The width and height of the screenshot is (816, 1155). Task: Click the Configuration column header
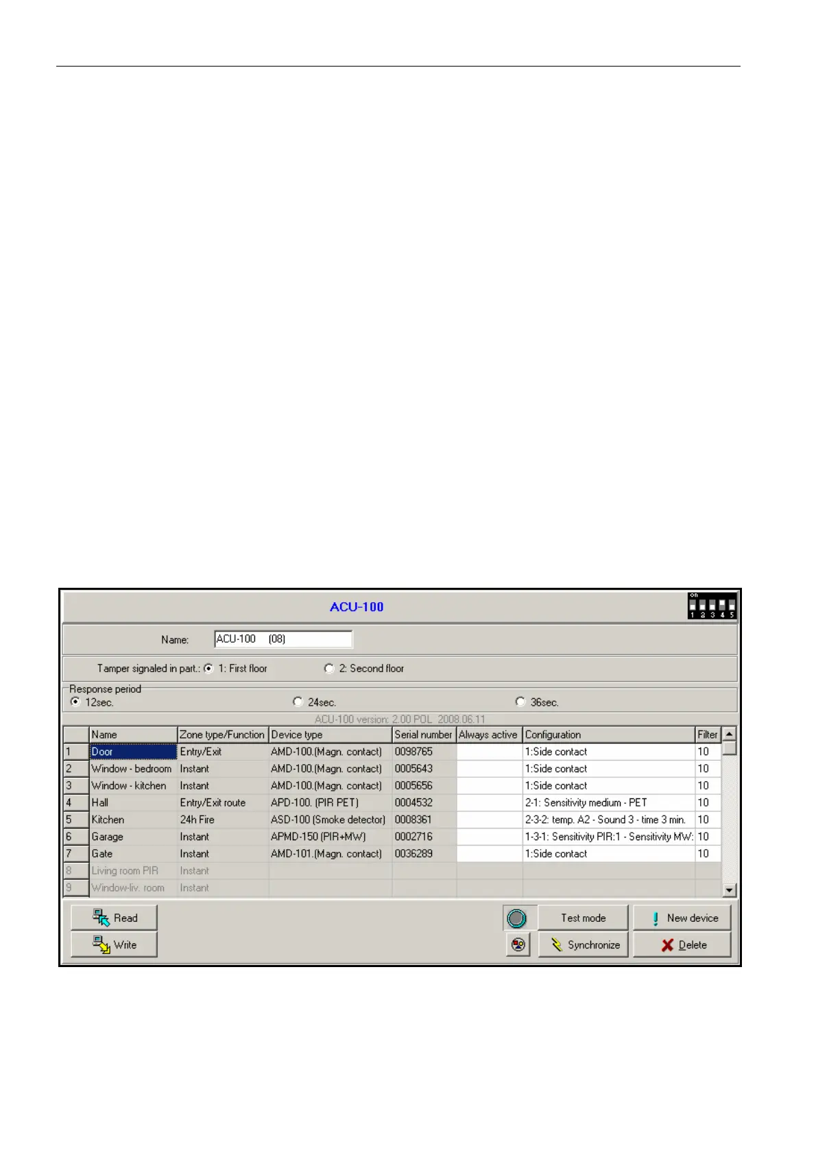pos(609,735)
